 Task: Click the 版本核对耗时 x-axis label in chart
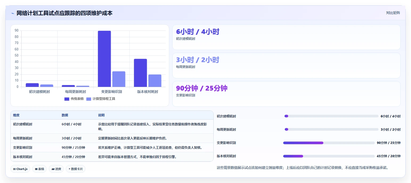click(148, 92)
